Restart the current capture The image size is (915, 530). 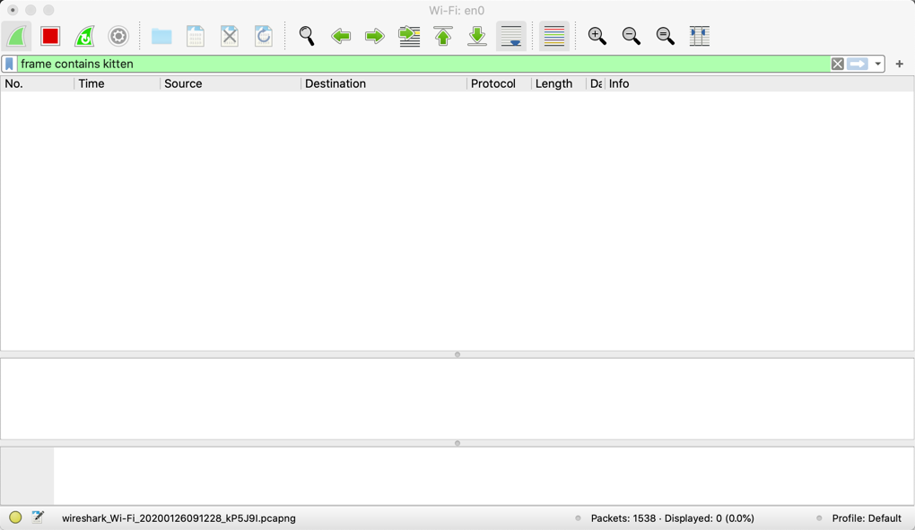tap(84, 36)
